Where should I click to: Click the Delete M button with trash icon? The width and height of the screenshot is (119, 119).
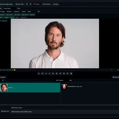pyautogui.click(x=115, y=77)
